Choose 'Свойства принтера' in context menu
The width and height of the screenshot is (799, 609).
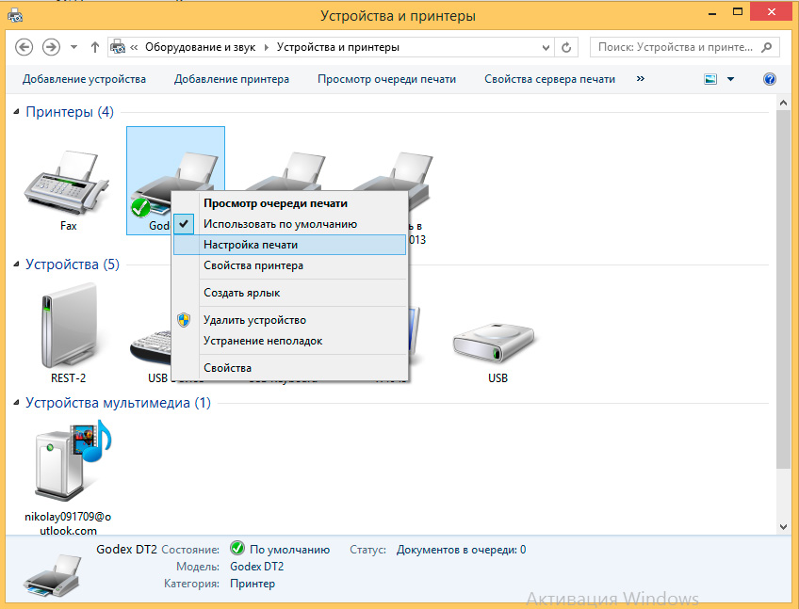click(x=289, y=265)
